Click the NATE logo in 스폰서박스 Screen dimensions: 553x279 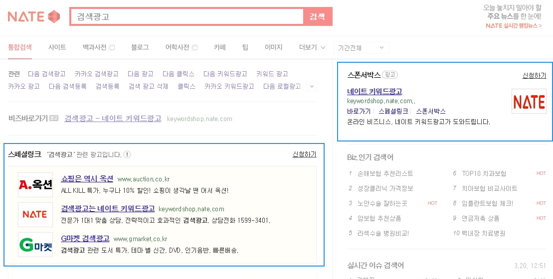tap(529, 101)
